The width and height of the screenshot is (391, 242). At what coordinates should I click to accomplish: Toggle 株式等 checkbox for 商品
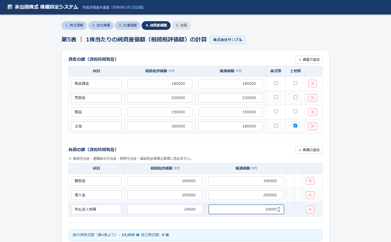tap(276, 111)
